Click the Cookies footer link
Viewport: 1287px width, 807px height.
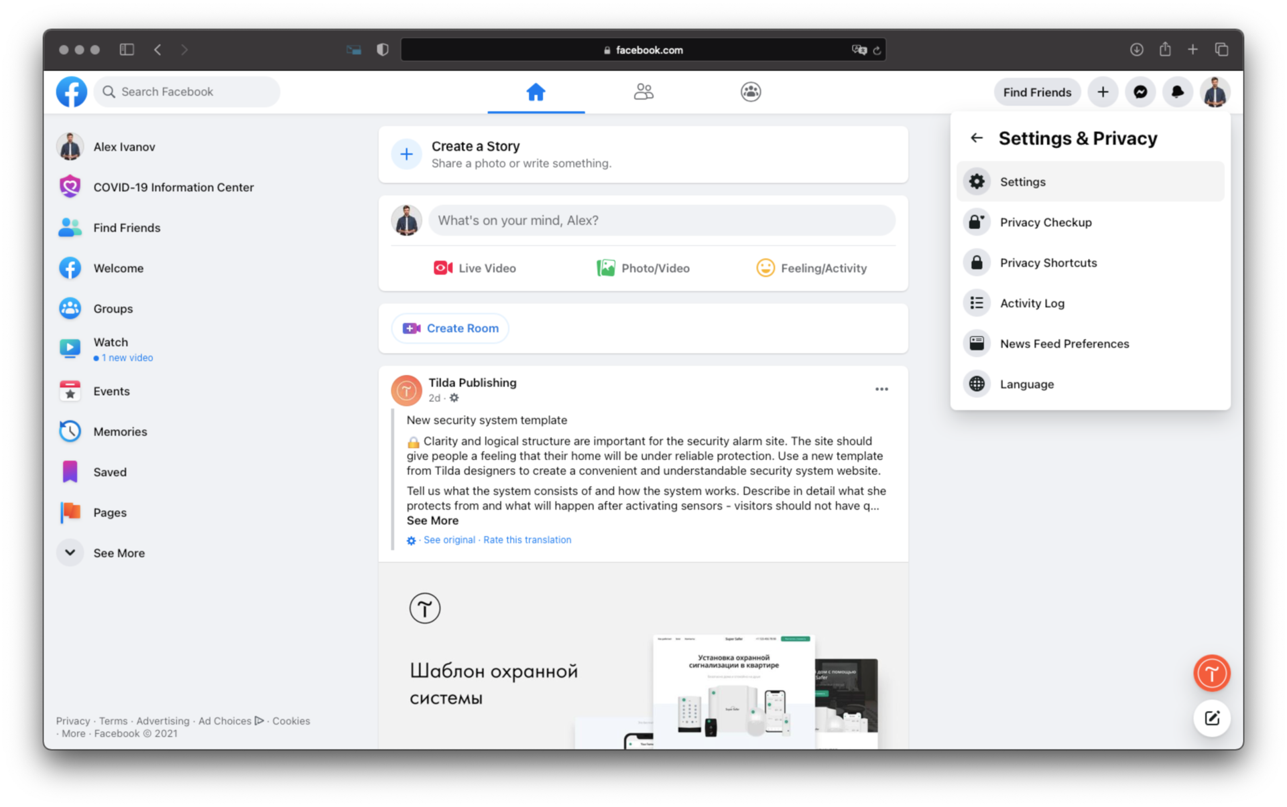point(291,721)
